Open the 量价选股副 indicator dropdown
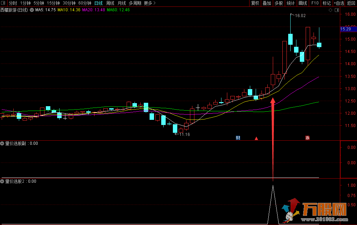The width and height of the screenshot is (357, 225). pyautogui.click(x=2, y=143)
